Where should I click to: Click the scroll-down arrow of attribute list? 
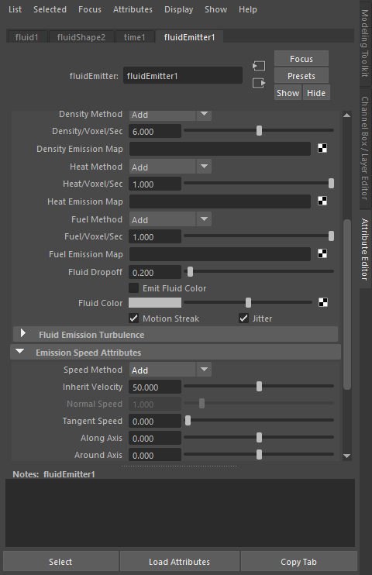(x=346, y=456)
